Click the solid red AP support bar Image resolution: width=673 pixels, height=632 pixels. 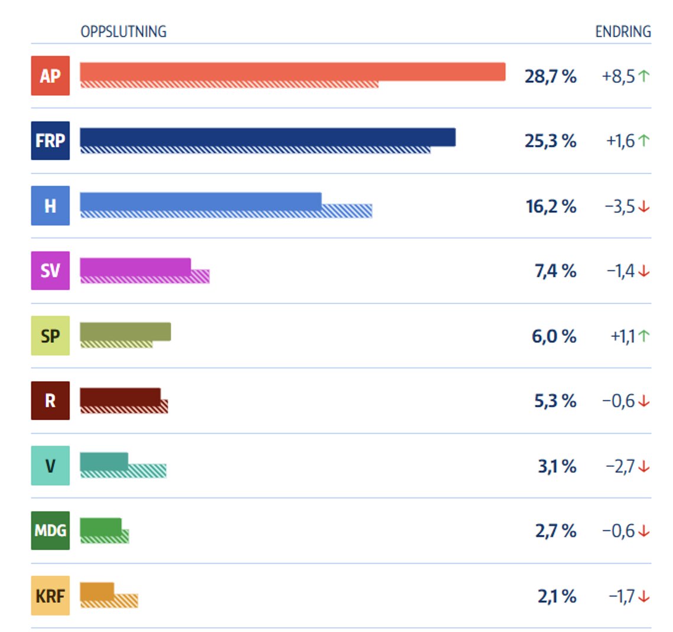[293, 71]
